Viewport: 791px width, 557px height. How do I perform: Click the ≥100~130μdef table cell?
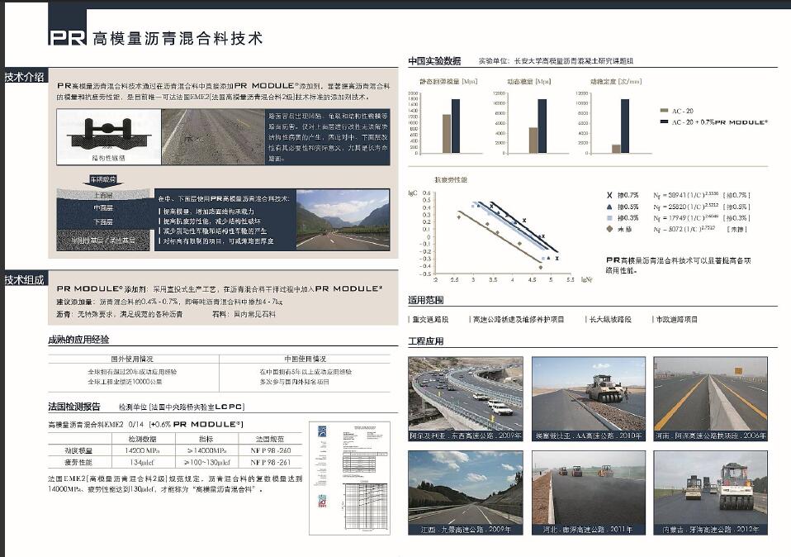point(206,463)
